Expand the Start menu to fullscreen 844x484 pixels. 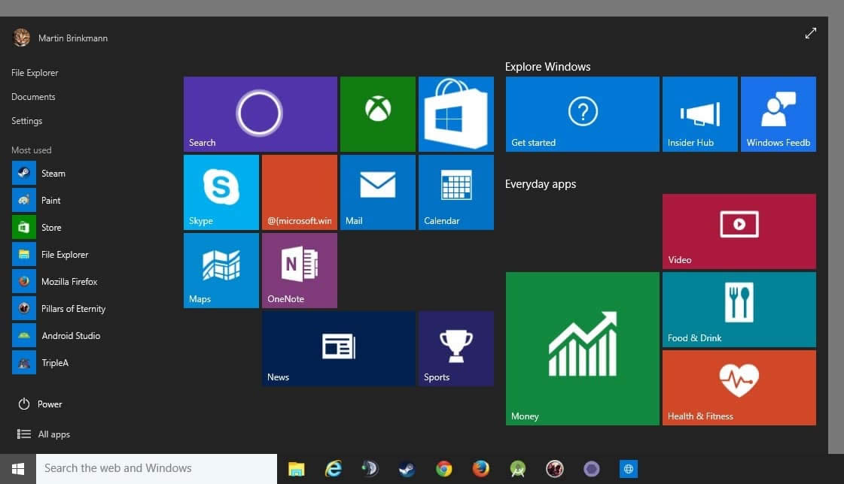(811, 33)
